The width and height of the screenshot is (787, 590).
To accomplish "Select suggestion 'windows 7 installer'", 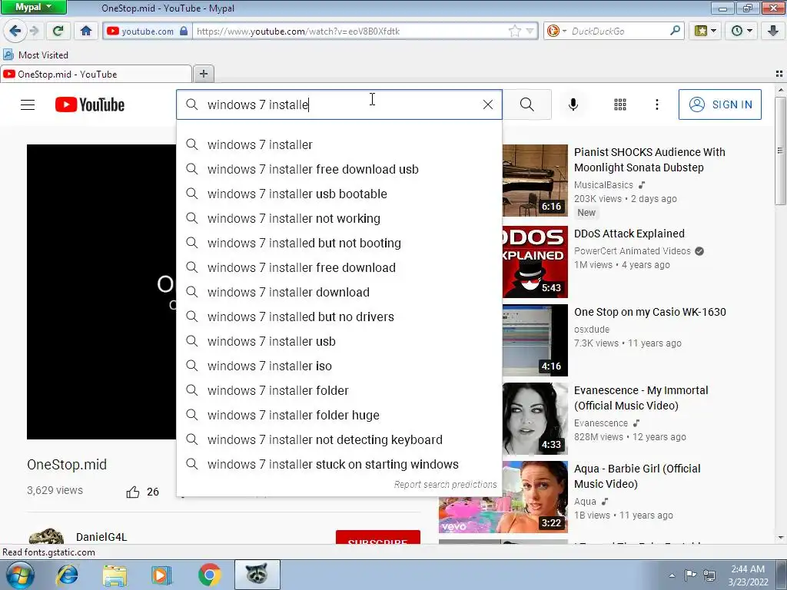I will point(339,144).
